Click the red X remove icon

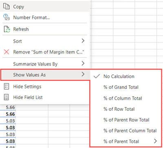tap(7, 52)
